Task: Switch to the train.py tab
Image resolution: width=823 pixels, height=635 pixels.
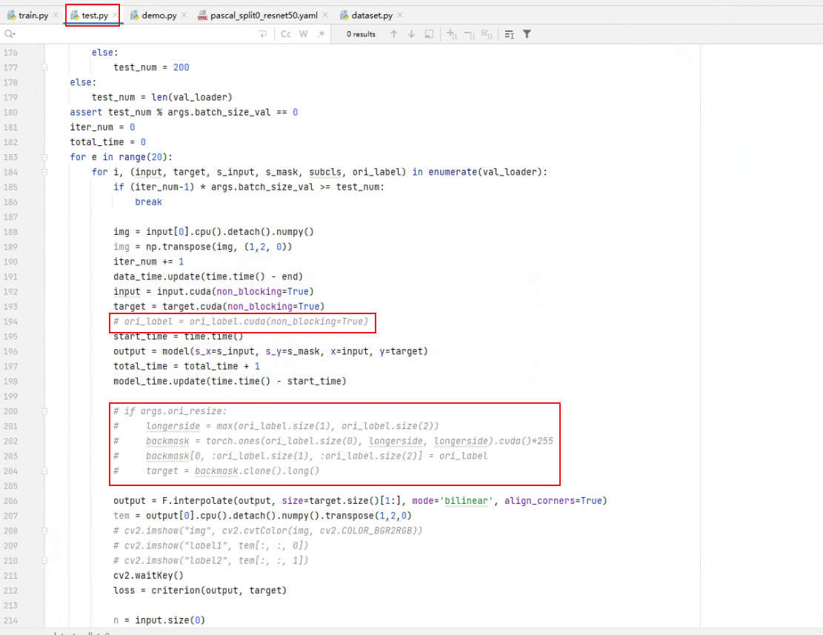Action: click(29, 16)
